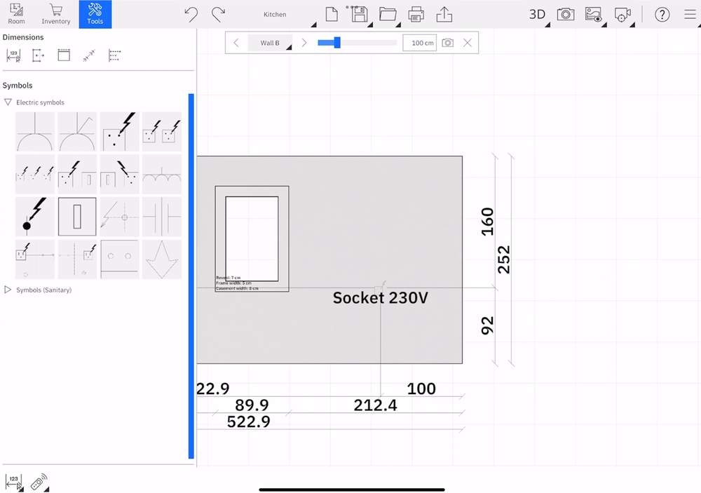The height and width of the screenshot is (493, 701).
Task: Select the Socket 230V label
Action: [x=381, y=297]
